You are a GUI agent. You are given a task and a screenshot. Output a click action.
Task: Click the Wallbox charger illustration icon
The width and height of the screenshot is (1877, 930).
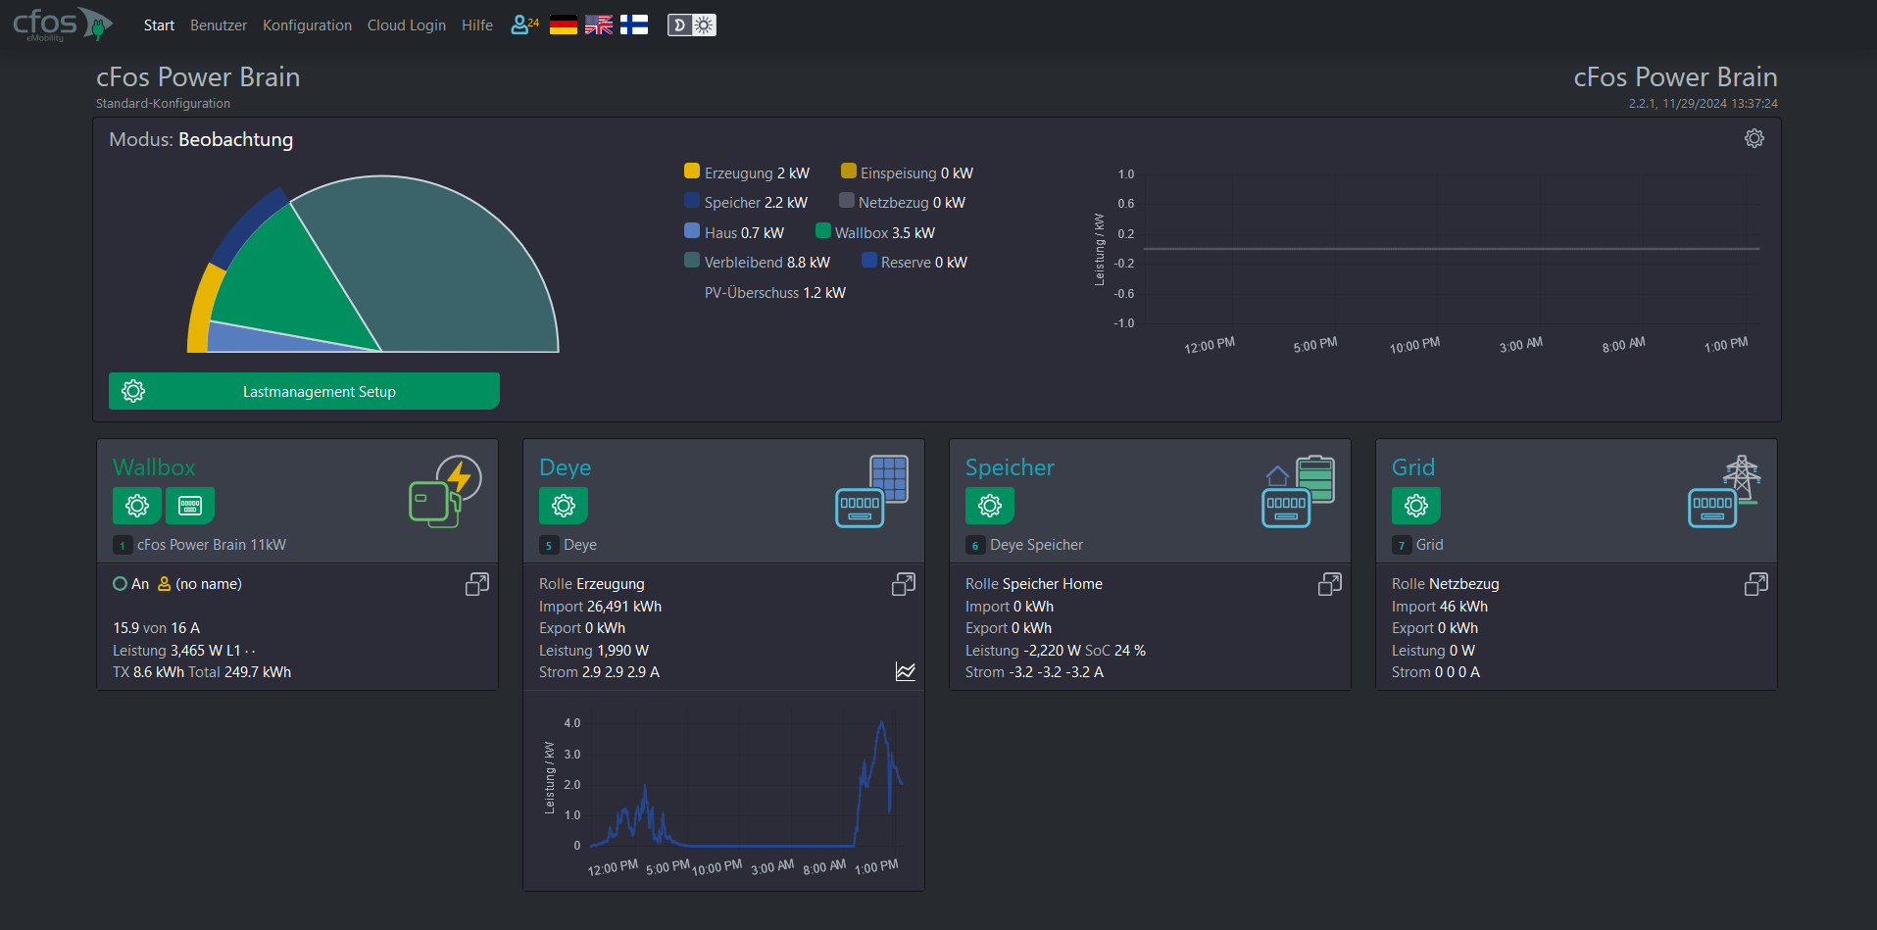tap(445, 492)
